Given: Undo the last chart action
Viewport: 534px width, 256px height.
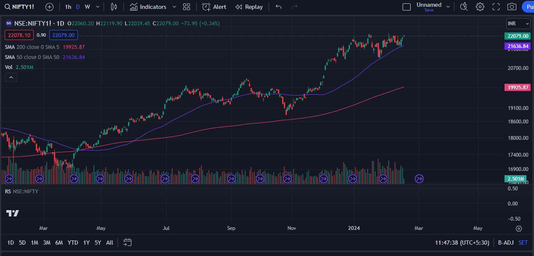Looking at the screenshot, I should coord(278,7).
